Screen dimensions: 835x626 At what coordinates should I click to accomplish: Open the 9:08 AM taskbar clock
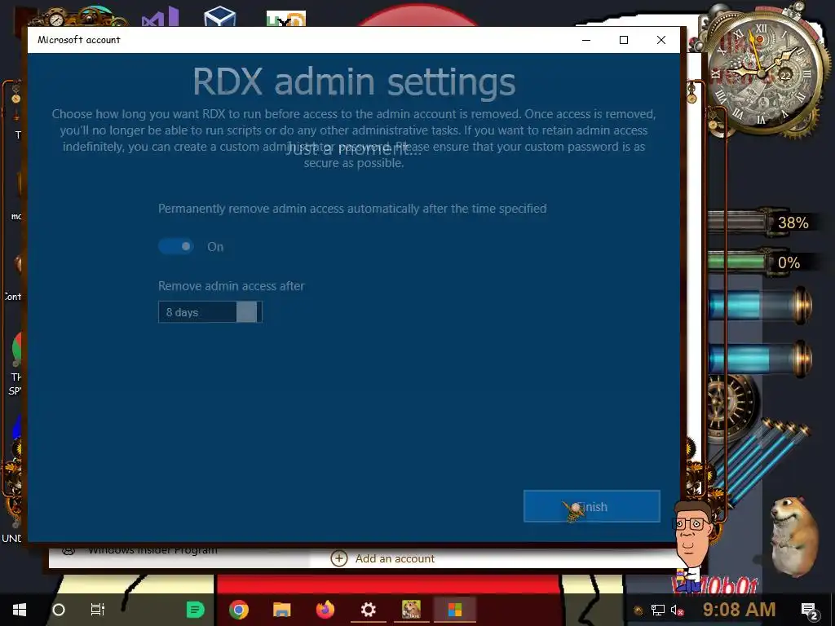point(739,610)
